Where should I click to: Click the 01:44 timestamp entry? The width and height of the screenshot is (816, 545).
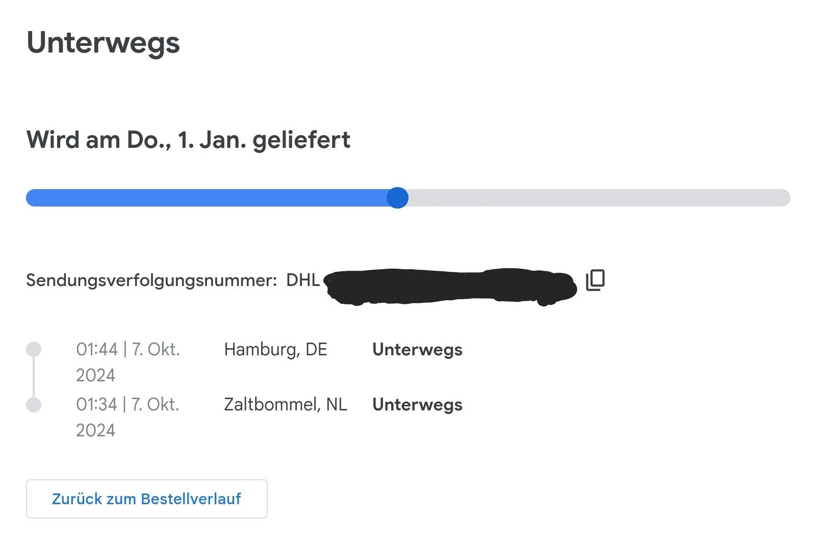128,350
